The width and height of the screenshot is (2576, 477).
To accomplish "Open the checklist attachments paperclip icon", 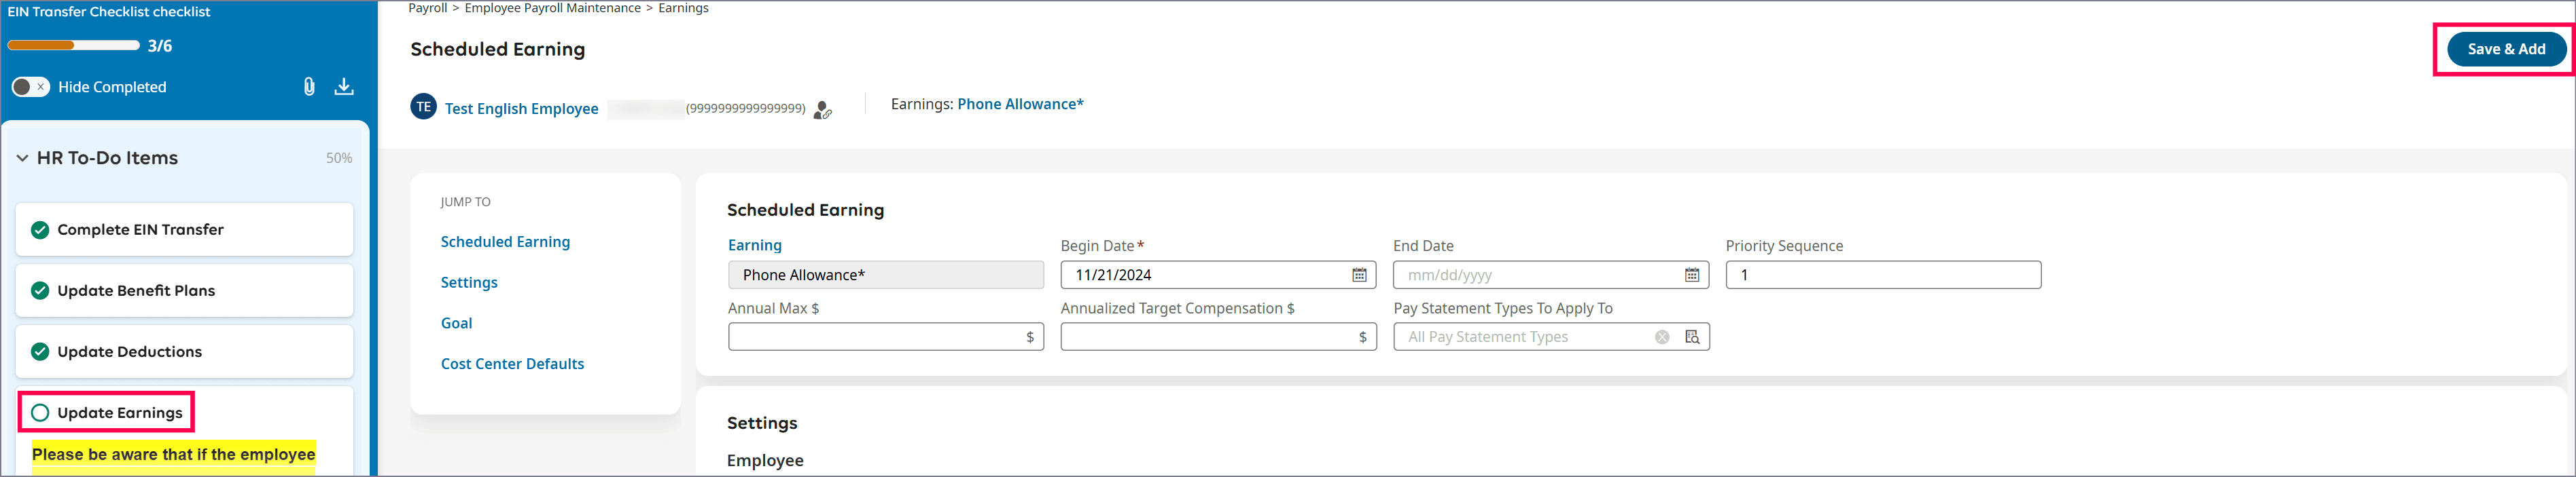I will click(x=309, y=87).
